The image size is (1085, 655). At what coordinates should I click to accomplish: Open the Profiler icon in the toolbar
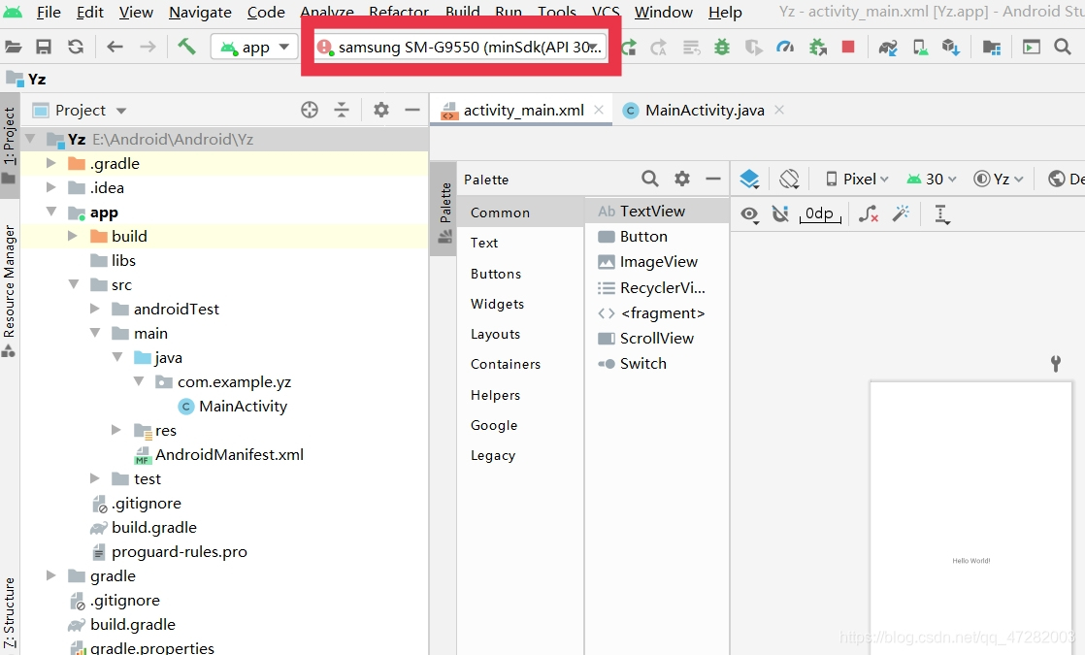point(786,45)
